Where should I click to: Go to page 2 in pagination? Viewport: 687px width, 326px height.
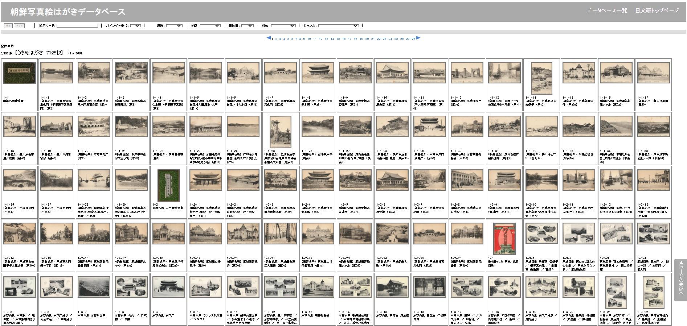pyautogui.click(x=276, y=39)
